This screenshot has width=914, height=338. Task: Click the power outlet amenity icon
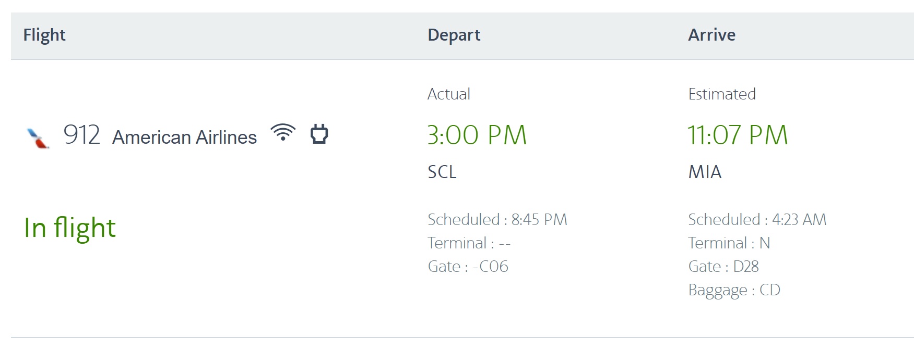(320, 135)
